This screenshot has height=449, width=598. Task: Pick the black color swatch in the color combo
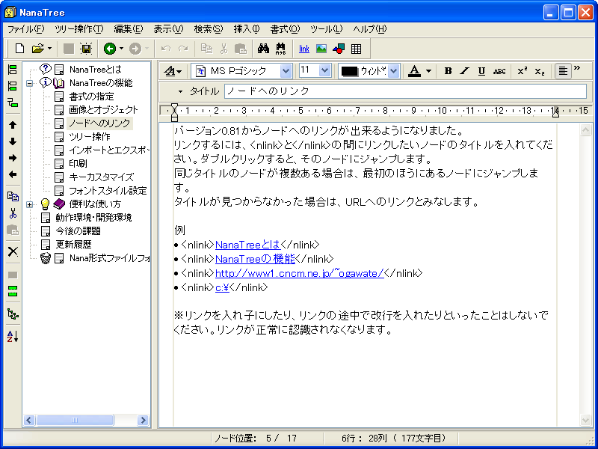tap(350, 71)
